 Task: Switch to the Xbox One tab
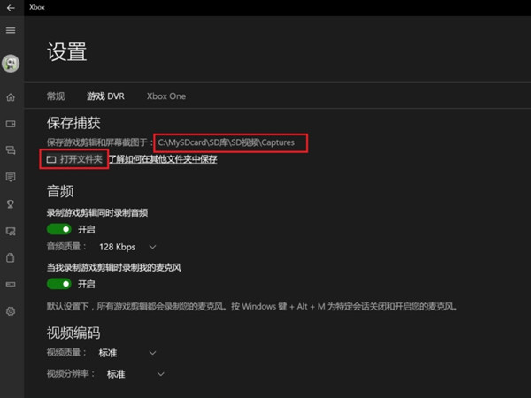(x=166, y=96)
